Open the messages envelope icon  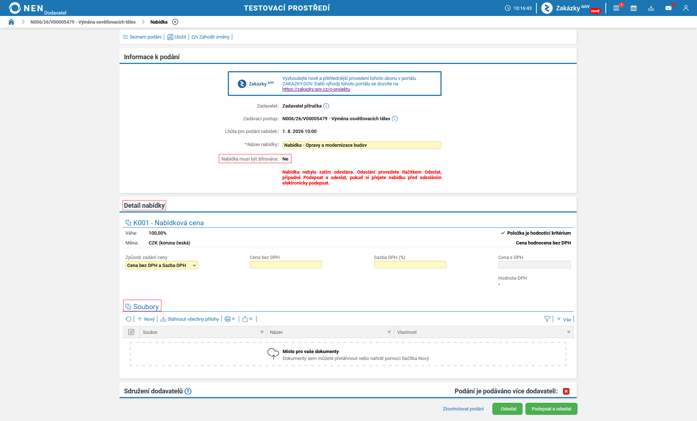pyautogui.click(x=668, y=8)
